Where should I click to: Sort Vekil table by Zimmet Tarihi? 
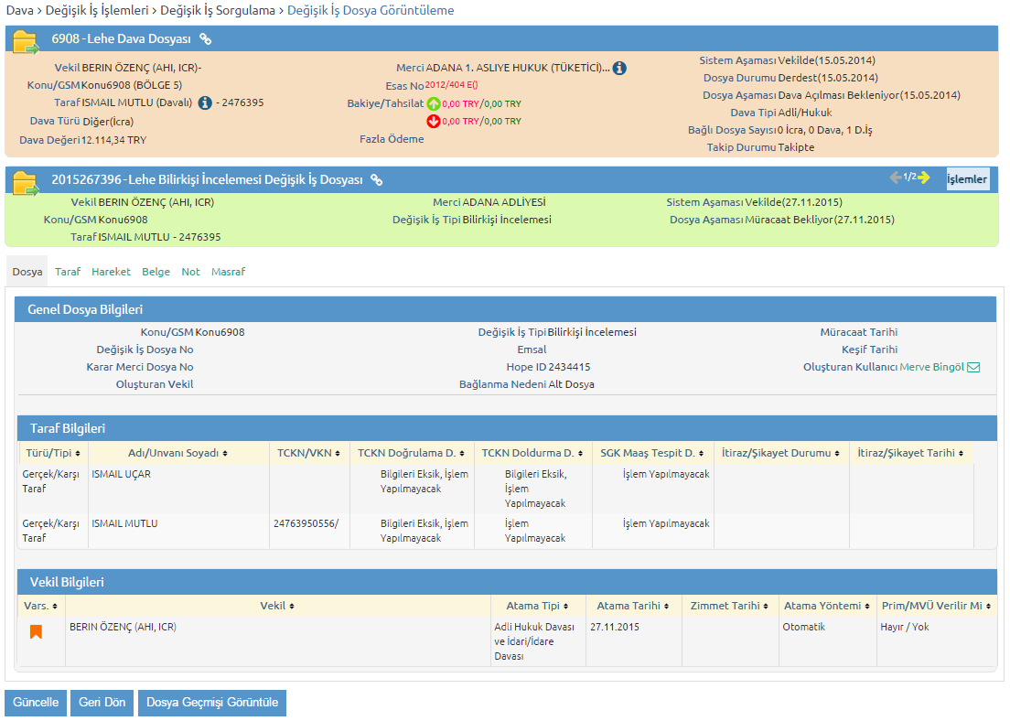tap(729, 606)
